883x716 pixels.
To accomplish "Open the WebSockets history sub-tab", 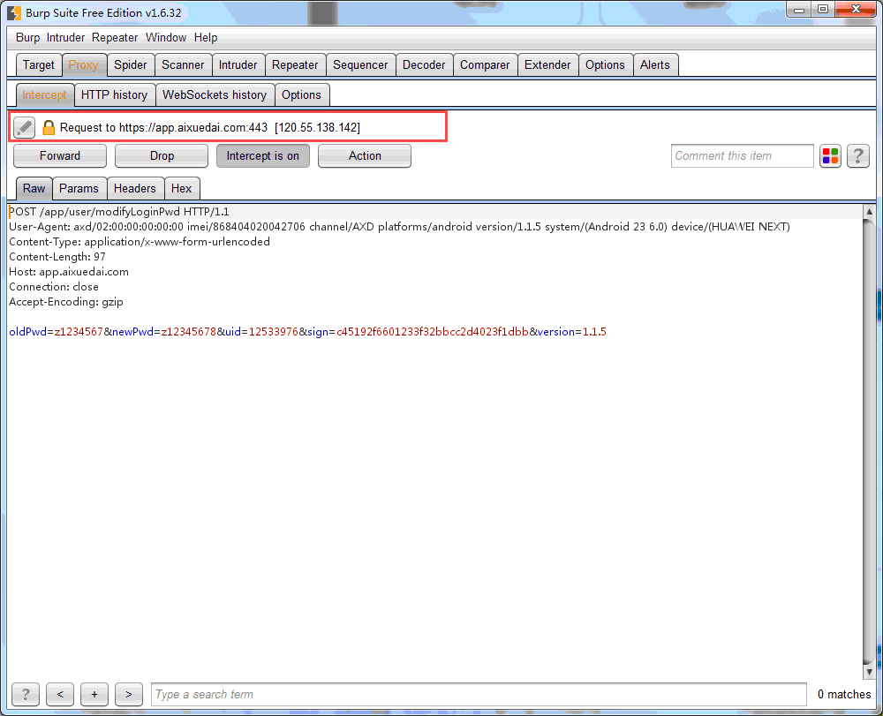I will click(x=215, y=94).
